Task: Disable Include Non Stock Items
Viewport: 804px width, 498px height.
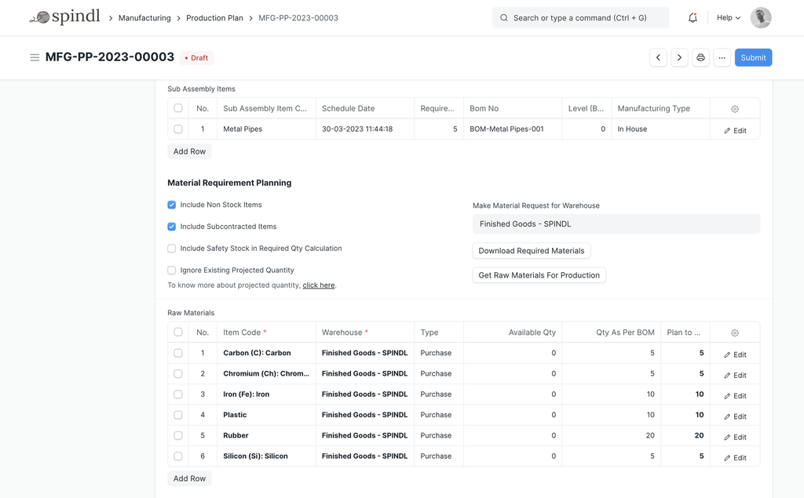Action: pos(171,205)
